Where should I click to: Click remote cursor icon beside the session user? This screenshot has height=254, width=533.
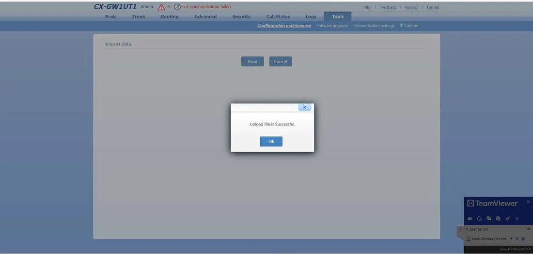(x=517, y=239)
